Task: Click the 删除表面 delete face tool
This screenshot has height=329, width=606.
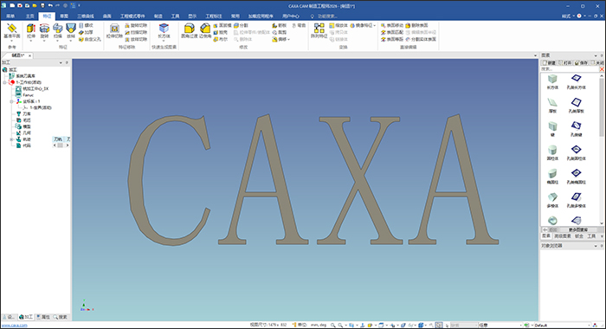Action: click(416, 25)
